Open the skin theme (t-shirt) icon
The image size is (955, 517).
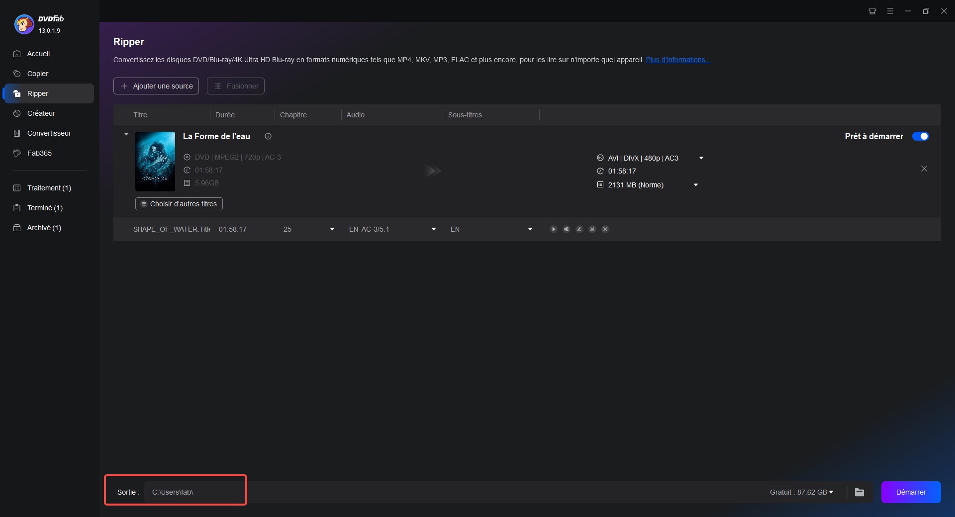[x=872, y=11]
